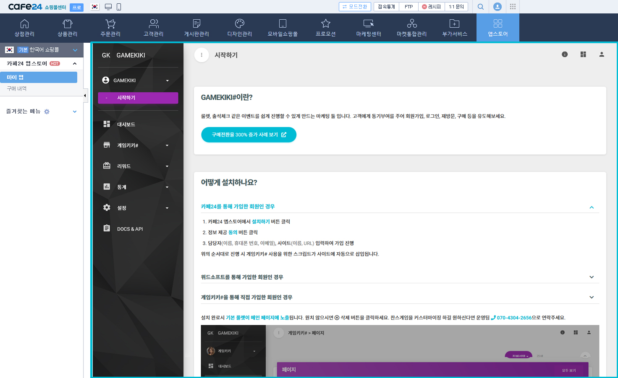Open the 앱스토어 top navigation tab
618x378 pixels.
tap(498, 28)
